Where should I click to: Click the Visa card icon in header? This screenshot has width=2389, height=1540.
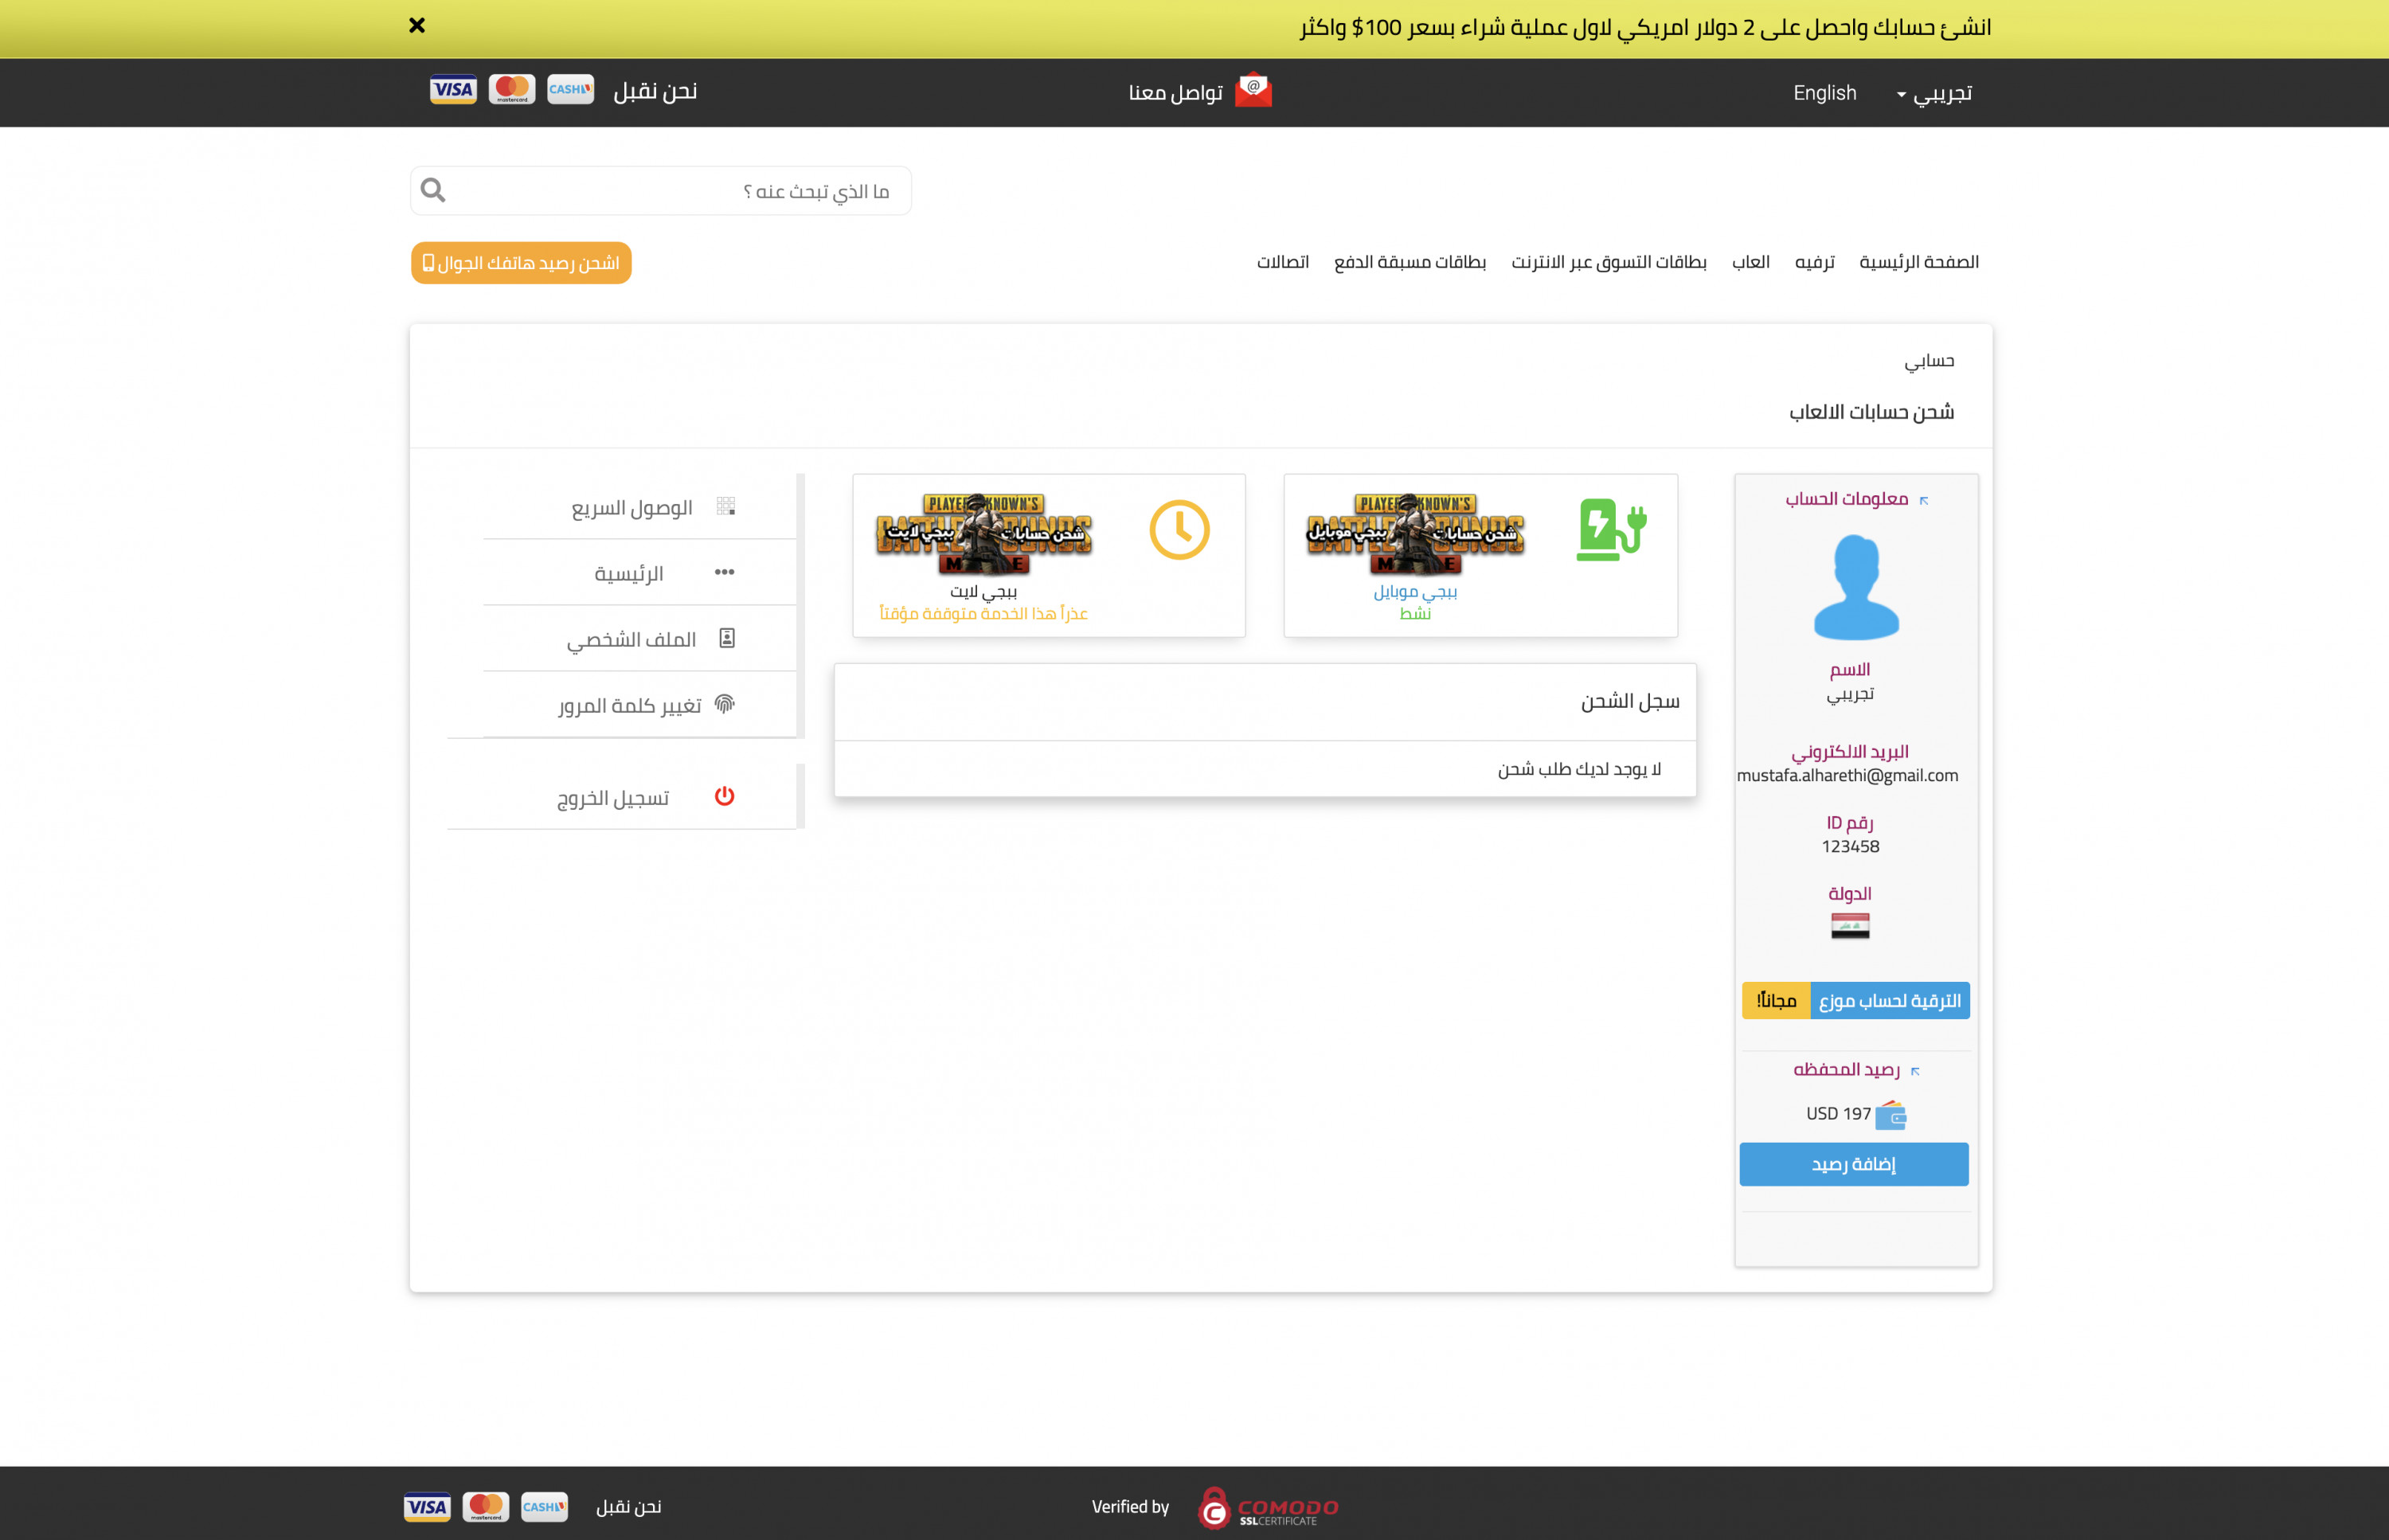453,90
